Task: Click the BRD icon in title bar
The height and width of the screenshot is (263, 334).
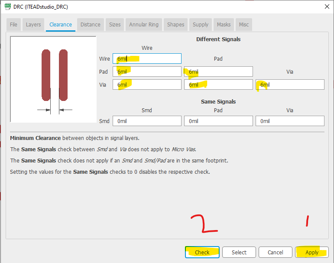Action: click(8, 6)
